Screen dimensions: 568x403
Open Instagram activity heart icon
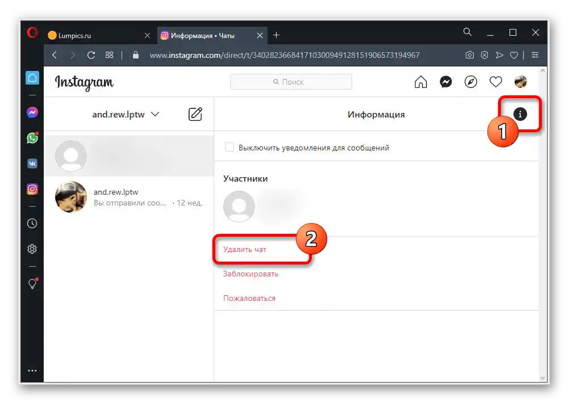coord(495,82)
